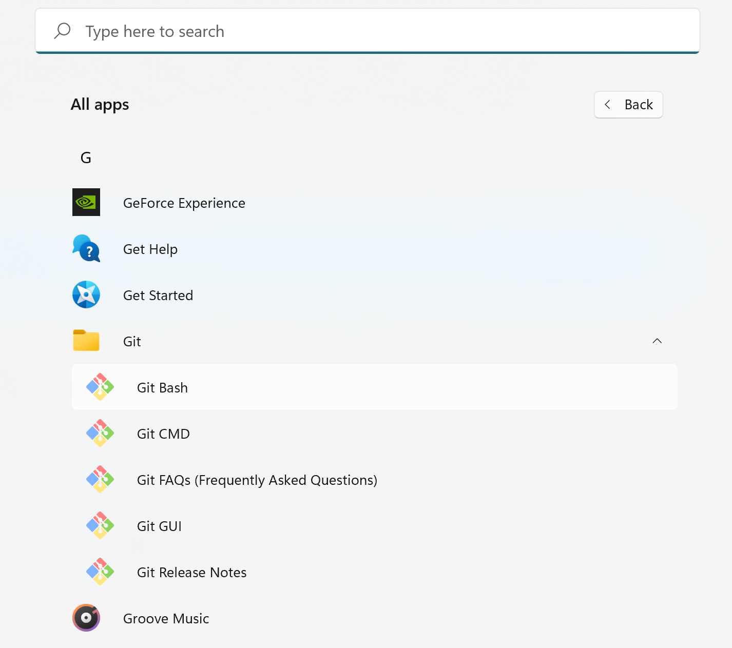732x648 pixels.
Task: Click the Git CMD icon
Action: tap(100, 433)
